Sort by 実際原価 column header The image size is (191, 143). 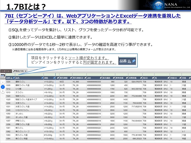tap(133, 78)
